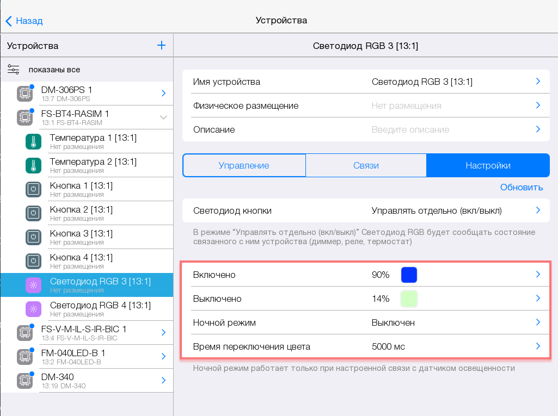Add a new device with plus icon
The width and height of the screenshot is (558, 416).
[x=161, y=46]
